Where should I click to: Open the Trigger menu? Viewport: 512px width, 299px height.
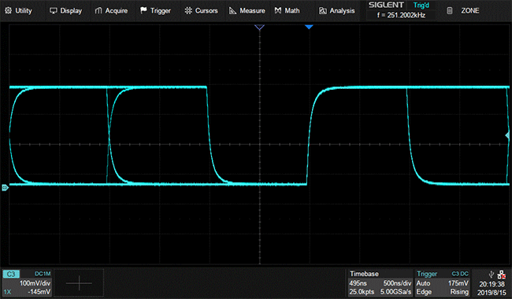click(155, 11)
